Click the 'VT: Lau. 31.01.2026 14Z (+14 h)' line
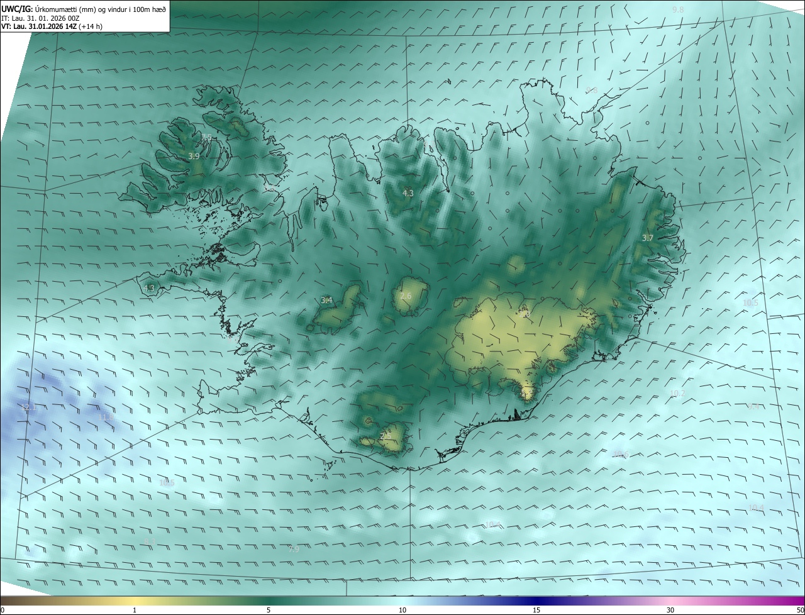Viewport: 805px width, 615px height. coord(52,26)
